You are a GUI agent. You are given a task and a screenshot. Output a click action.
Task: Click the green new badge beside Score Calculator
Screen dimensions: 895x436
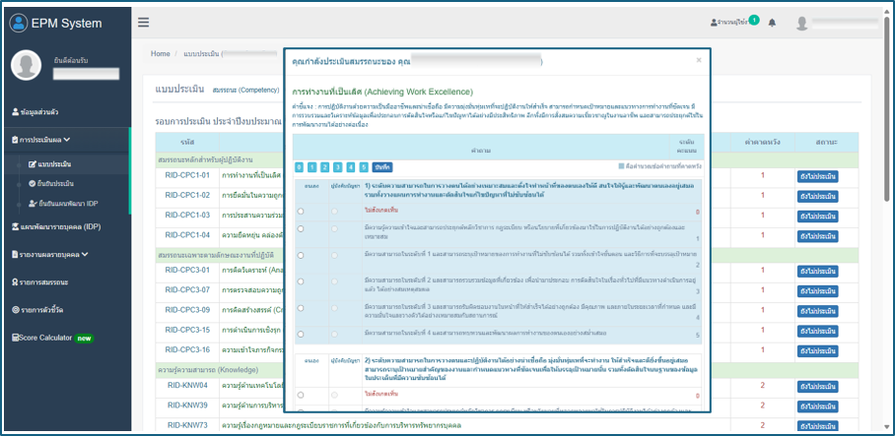[84, 338]
